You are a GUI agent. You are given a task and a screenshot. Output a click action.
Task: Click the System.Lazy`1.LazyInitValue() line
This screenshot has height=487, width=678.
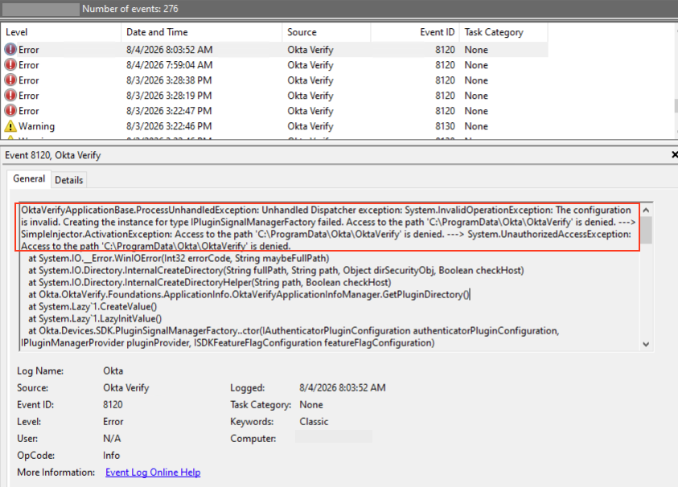pyautogui.click(x=95, y=319)
